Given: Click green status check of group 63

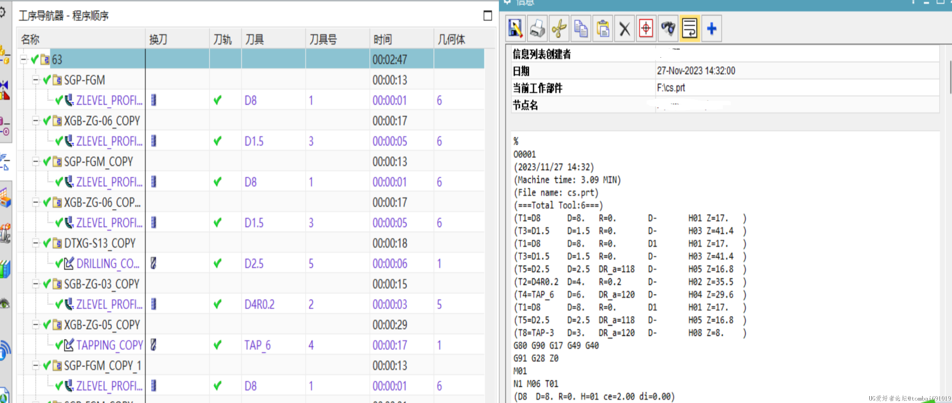Looking at the screenshot, I should [35, 59].
